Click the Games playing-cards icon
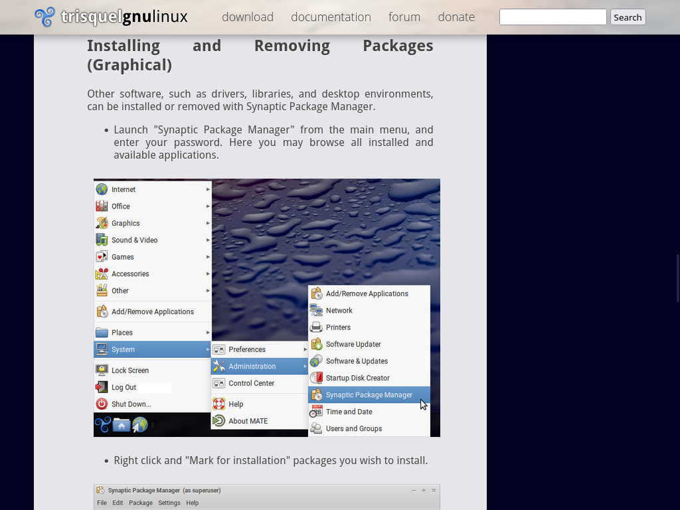The height and width of the screenshot is (510, 680). tap(102, 257)
